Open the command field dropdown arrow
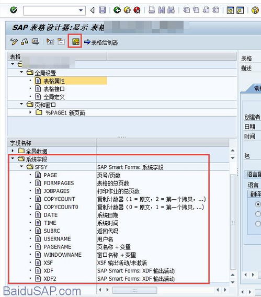261x297 pixels. click(81, 10)
